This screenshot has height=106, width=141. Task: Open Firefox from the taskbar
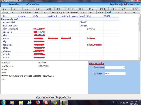(38, 103)
